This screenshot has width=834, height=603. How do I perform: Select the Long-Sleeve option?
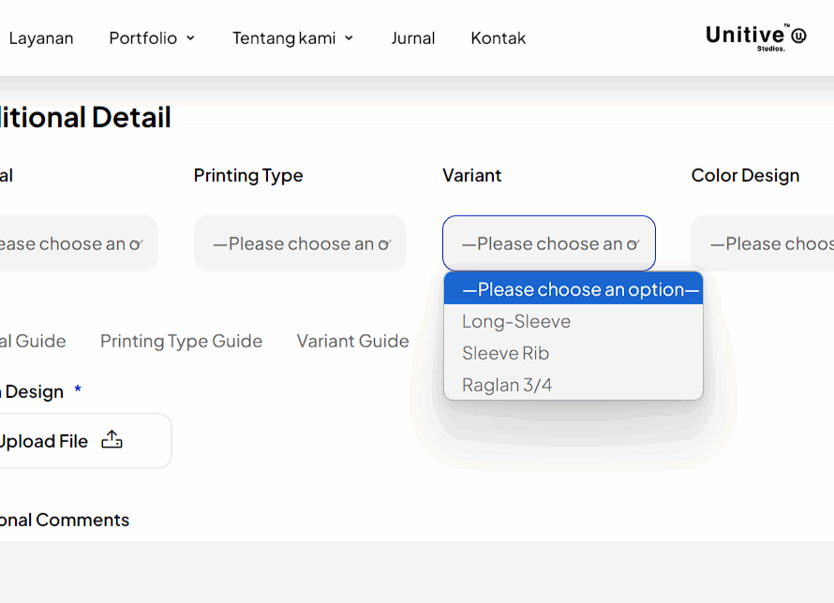click(x=516, y=321)
